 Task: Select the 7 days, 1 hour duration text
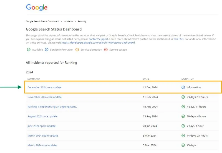click(x=195, y=126)
